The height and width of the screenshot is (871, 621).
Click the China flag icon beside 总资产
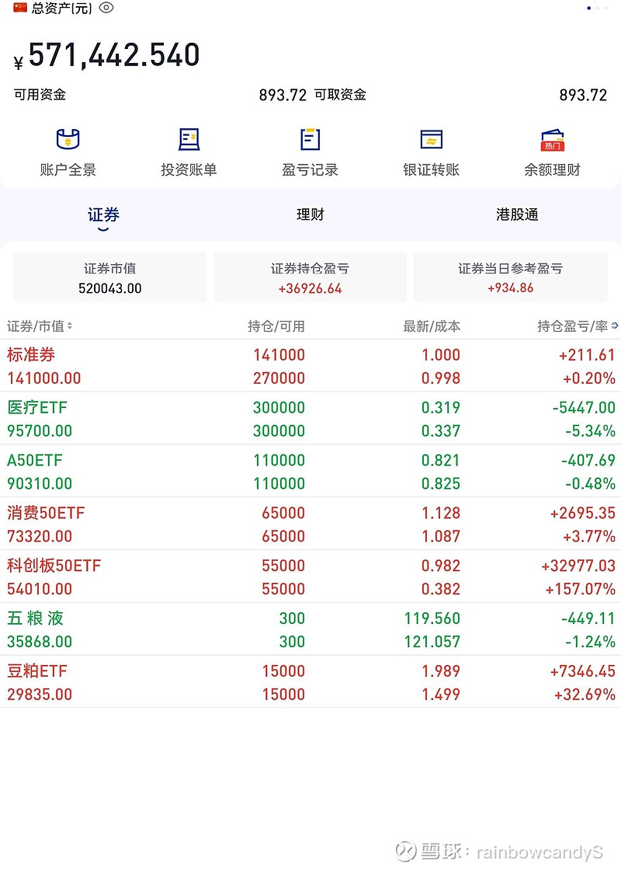[17, 8]
